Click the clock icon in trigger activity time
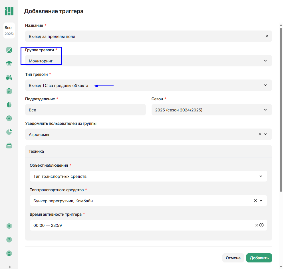This screenshot has width=288, height=269. point(261,225)
